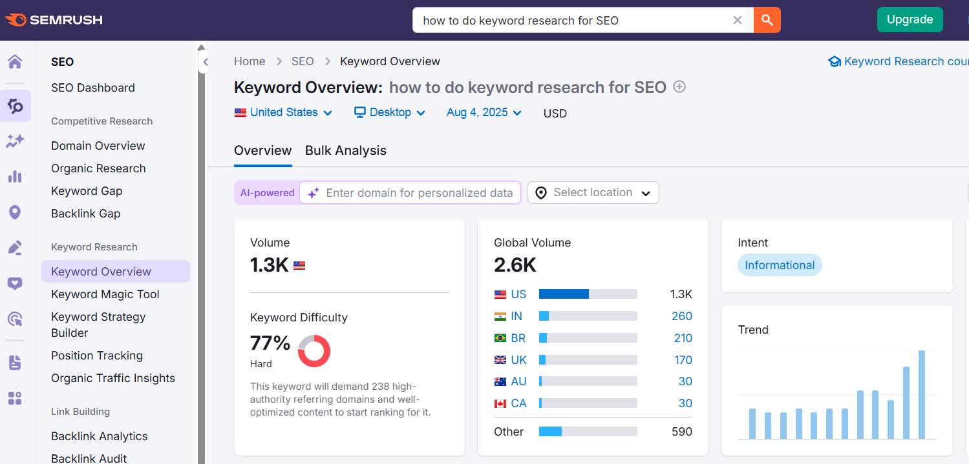
Task: Open the Reports document icon in the rail
Action: pos(15,363)
